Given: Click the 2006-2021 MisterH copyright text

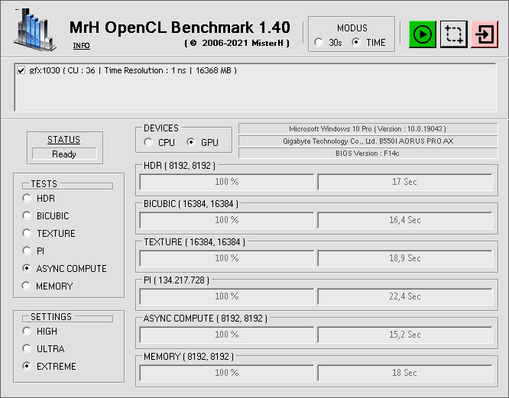Looking at the screenshot, I should pyautogui.click(x=237, y=43).
